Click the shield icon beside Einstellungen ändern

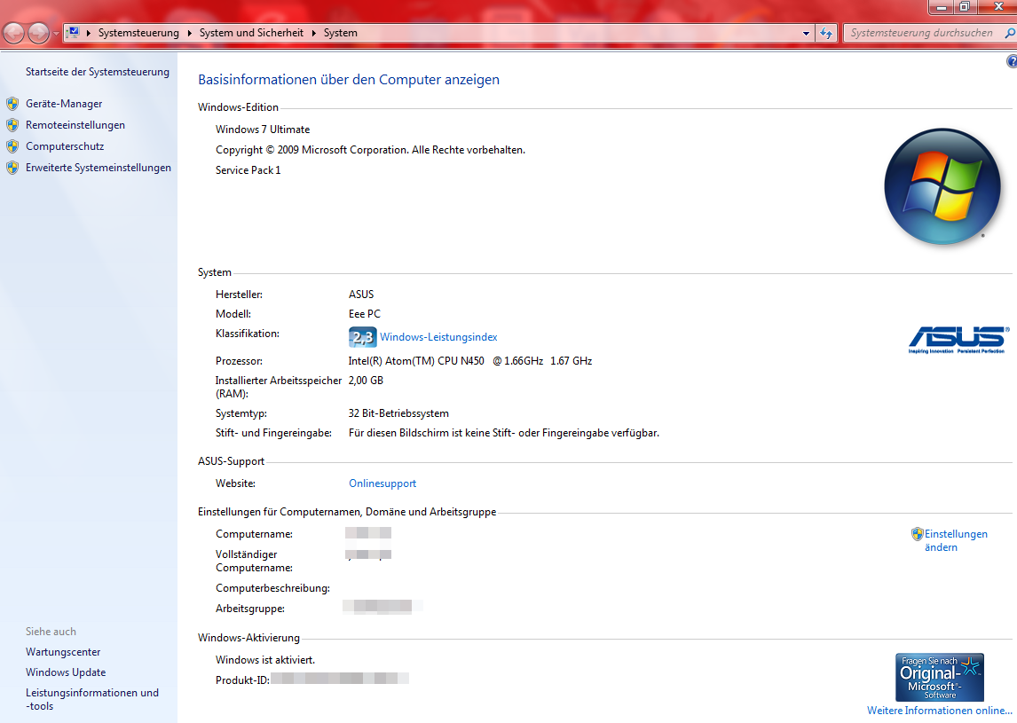click(917, 534)
